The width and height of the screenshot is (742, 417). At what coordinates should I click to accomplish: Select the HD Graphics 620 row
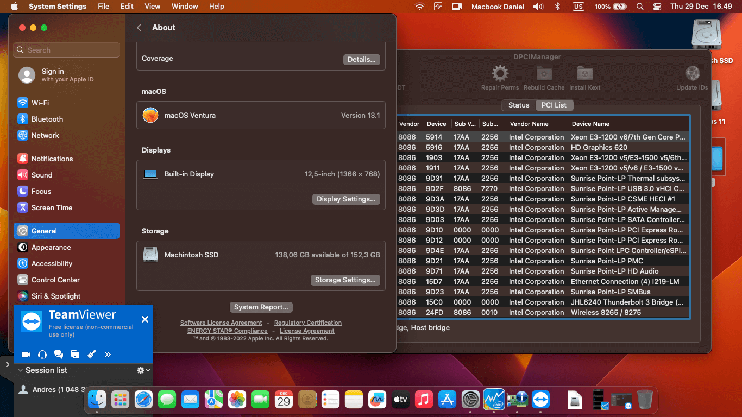point(543,147)
